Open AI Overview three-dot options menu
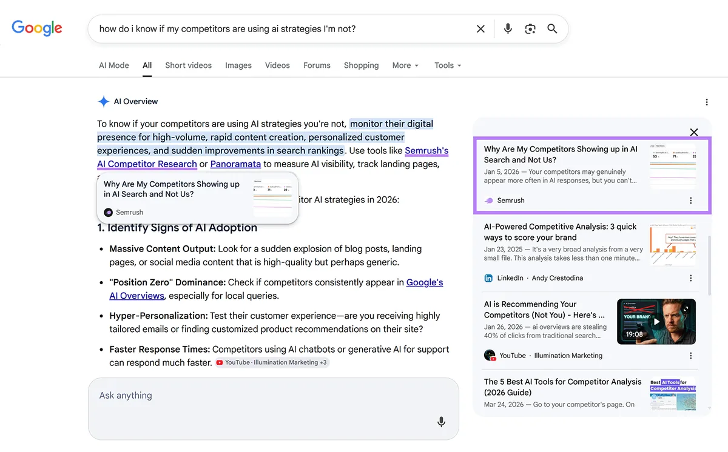728x452 pixels. [x=707, y=102]
